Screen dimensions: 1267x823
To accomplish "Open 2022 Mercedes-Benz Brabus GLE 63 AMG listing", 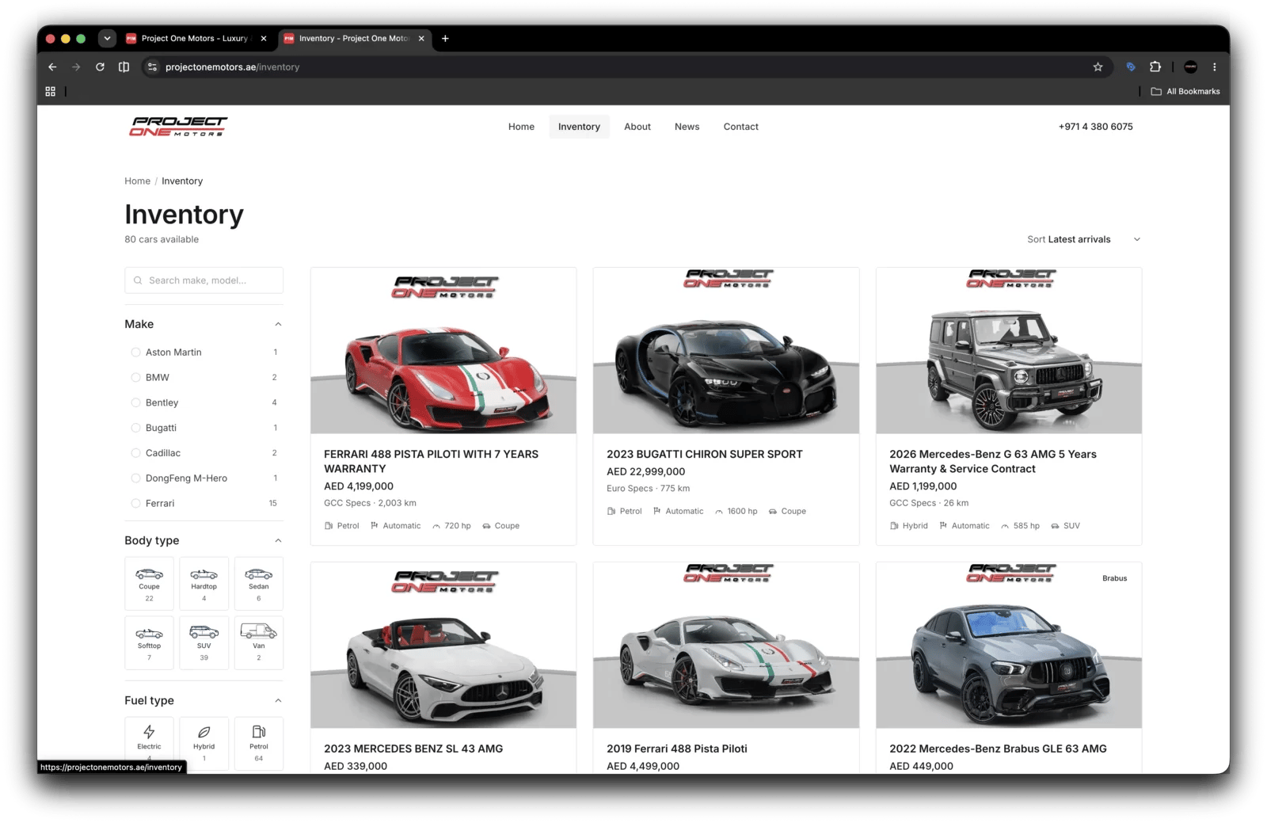I will pyautogui.click(x=998, y=749).
